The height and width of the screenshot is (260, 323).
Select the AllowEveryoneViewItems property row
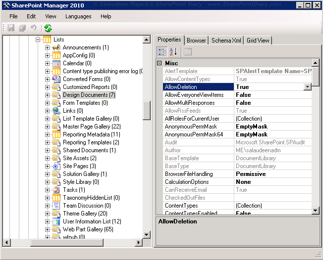pyautogui.click(x=237, y=95)
